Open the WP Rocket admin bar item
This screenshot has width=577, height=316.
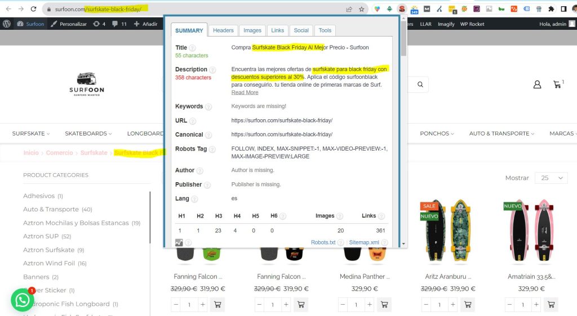point(472,24)
